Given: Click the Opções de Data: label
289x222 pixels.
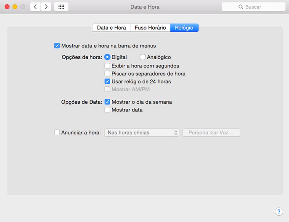Looking at the screenshot, I should click(82, 102).
